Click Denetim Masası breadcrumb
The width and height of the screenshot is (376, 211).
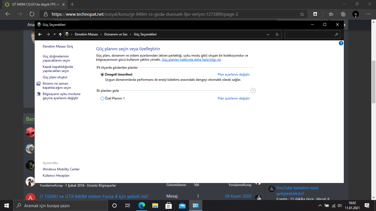86,34
